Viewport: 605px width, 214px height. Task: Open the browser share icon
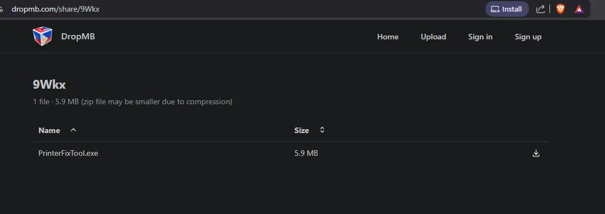click(x=541, y=9)
